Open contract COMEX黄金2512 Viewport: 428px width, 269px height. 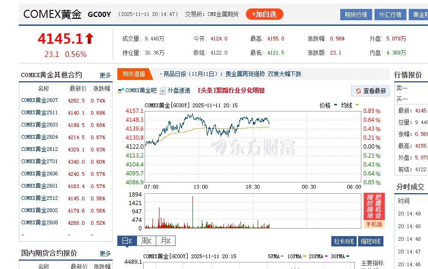(x=39, y=198)
